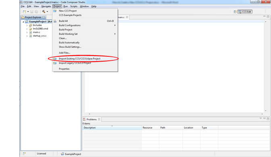The width and height of the screenshot is (271, 157).
Task: Choose Clean... menu item
Action: click(85, 38)
